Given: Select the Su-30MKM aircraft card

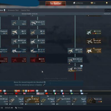Looking at the screenshot, I should click(75, 69).
